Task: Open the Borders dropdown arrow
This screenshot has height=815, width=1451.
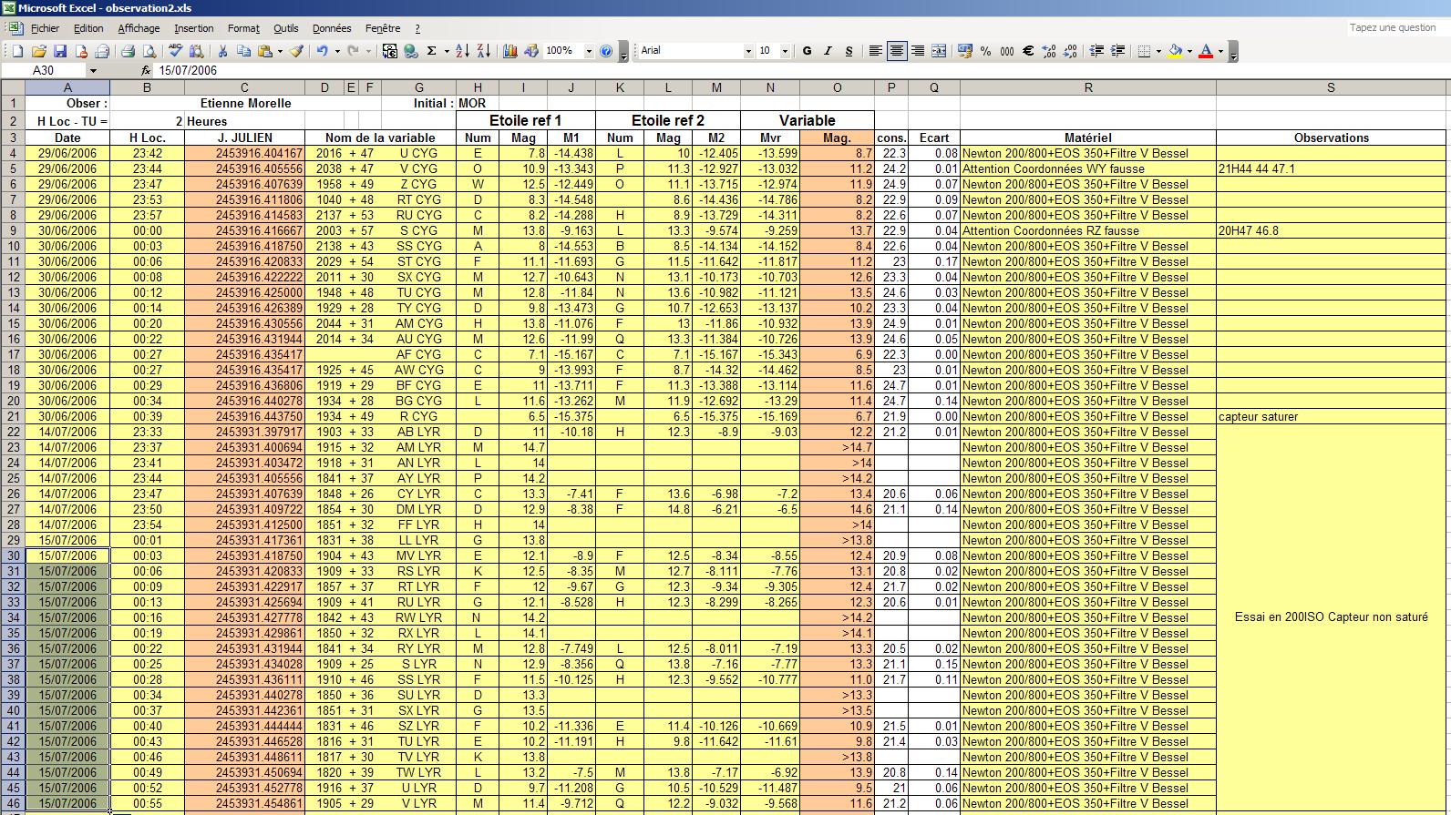Action: [x=1158, y=51]
